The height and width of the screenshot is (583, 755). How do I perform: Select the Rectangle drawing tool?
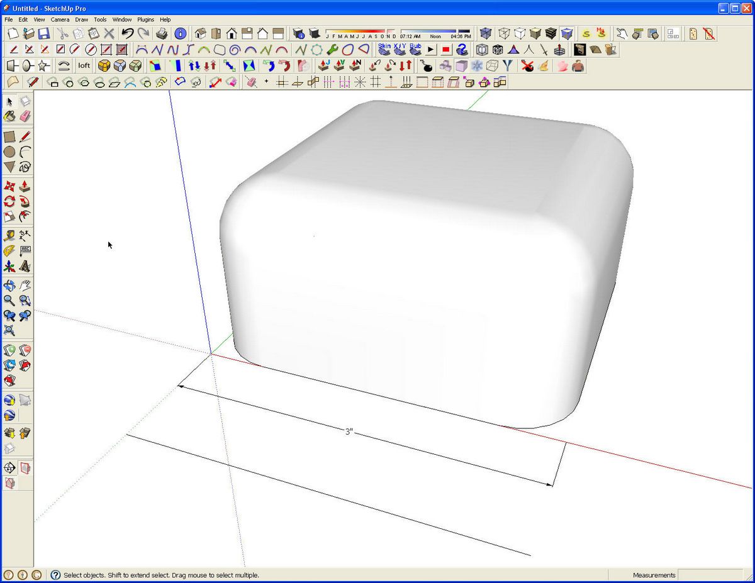pyautogui.click(x=9, y=136)
